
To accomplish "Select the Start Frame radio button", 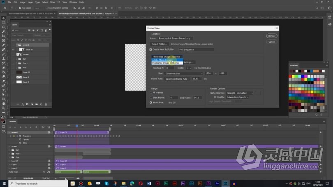I will click(151, 98).
